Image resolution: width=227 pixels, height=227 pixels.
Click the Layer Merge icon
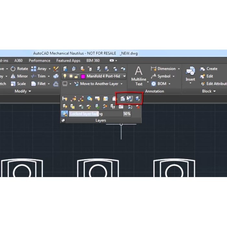[x=130, y=107]
